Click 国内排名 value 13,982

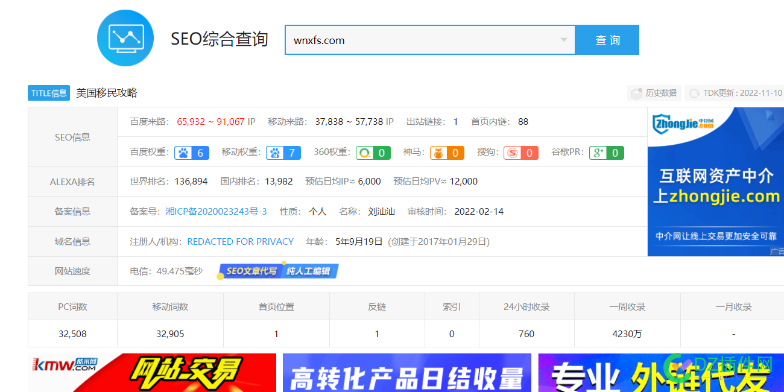point(279,182)
